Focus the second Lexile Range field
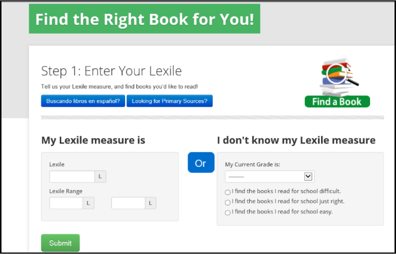Viewport: 396px width, 254px height. tap(128, 203)
